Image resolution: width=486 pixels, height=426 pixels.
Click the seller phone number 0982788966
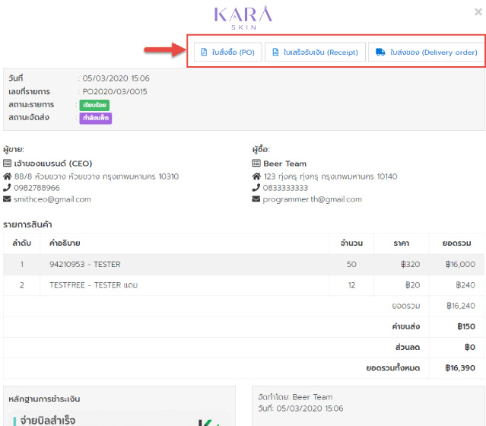click(37, 188)
